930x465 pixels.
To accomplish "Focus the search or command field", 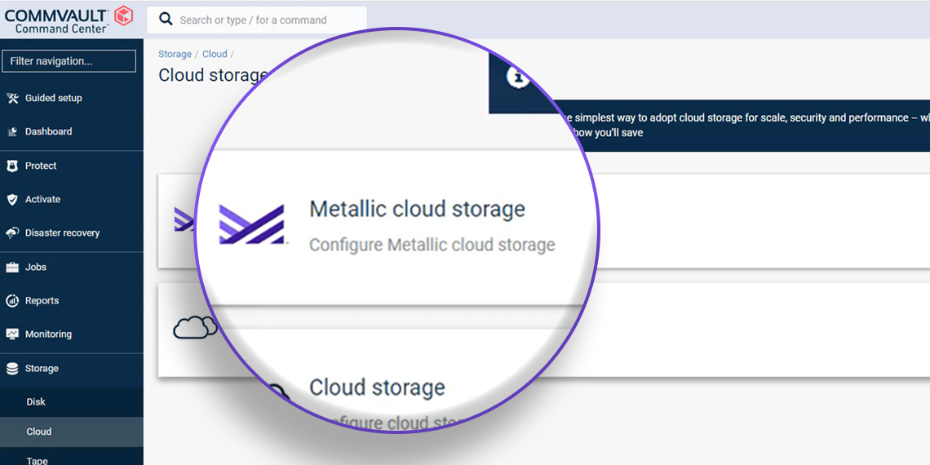I will coord(257,20).
